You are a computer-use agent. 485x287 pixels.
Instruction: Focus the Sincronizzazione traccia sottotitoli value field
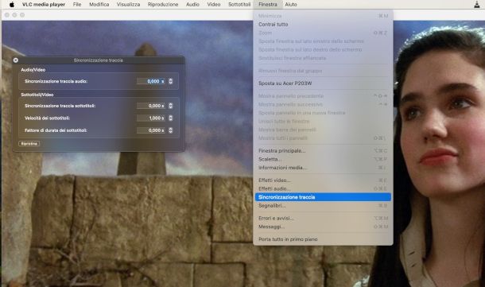point(151,106)
